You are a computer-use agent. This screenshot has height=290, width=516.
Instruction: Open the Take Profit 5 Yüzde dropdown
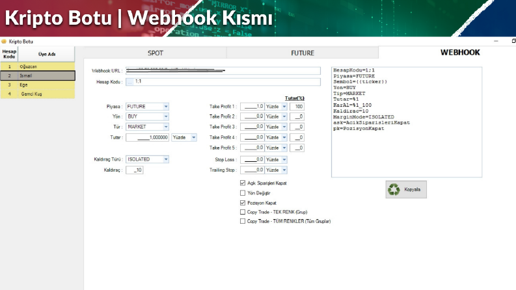click(x=284, y=148)
